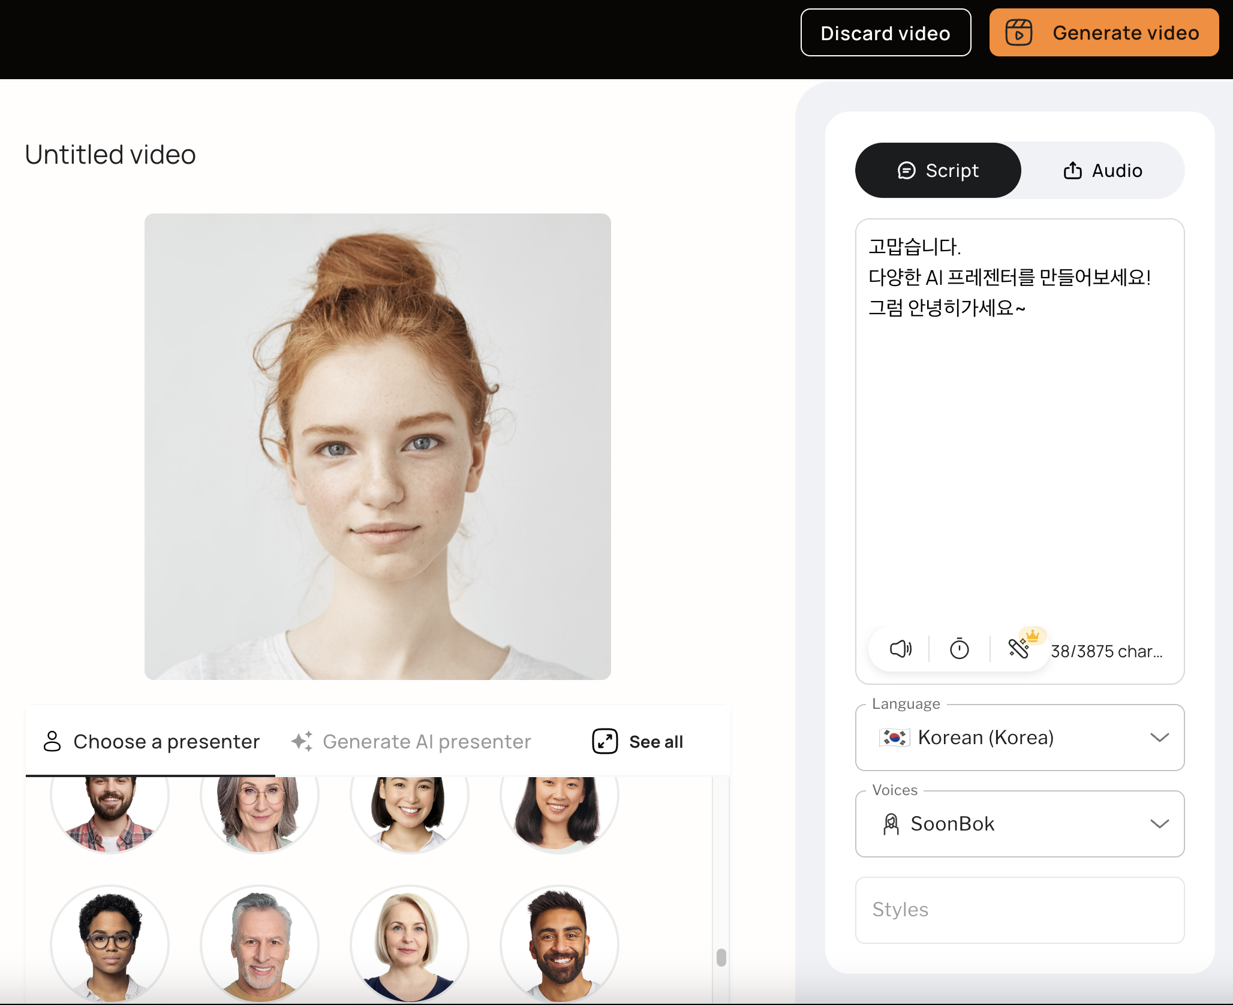
Task: Click See all presenters link
Action: 655,742
